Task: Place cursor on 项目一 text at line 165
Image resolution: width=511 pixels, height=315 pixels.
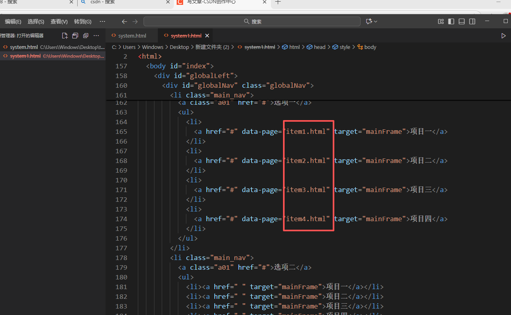Action: click(421, 131)
